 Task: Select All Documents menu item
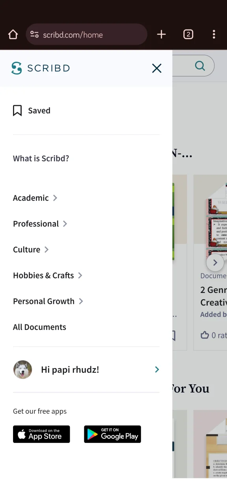pyautogui.click(x=39, y=327)
